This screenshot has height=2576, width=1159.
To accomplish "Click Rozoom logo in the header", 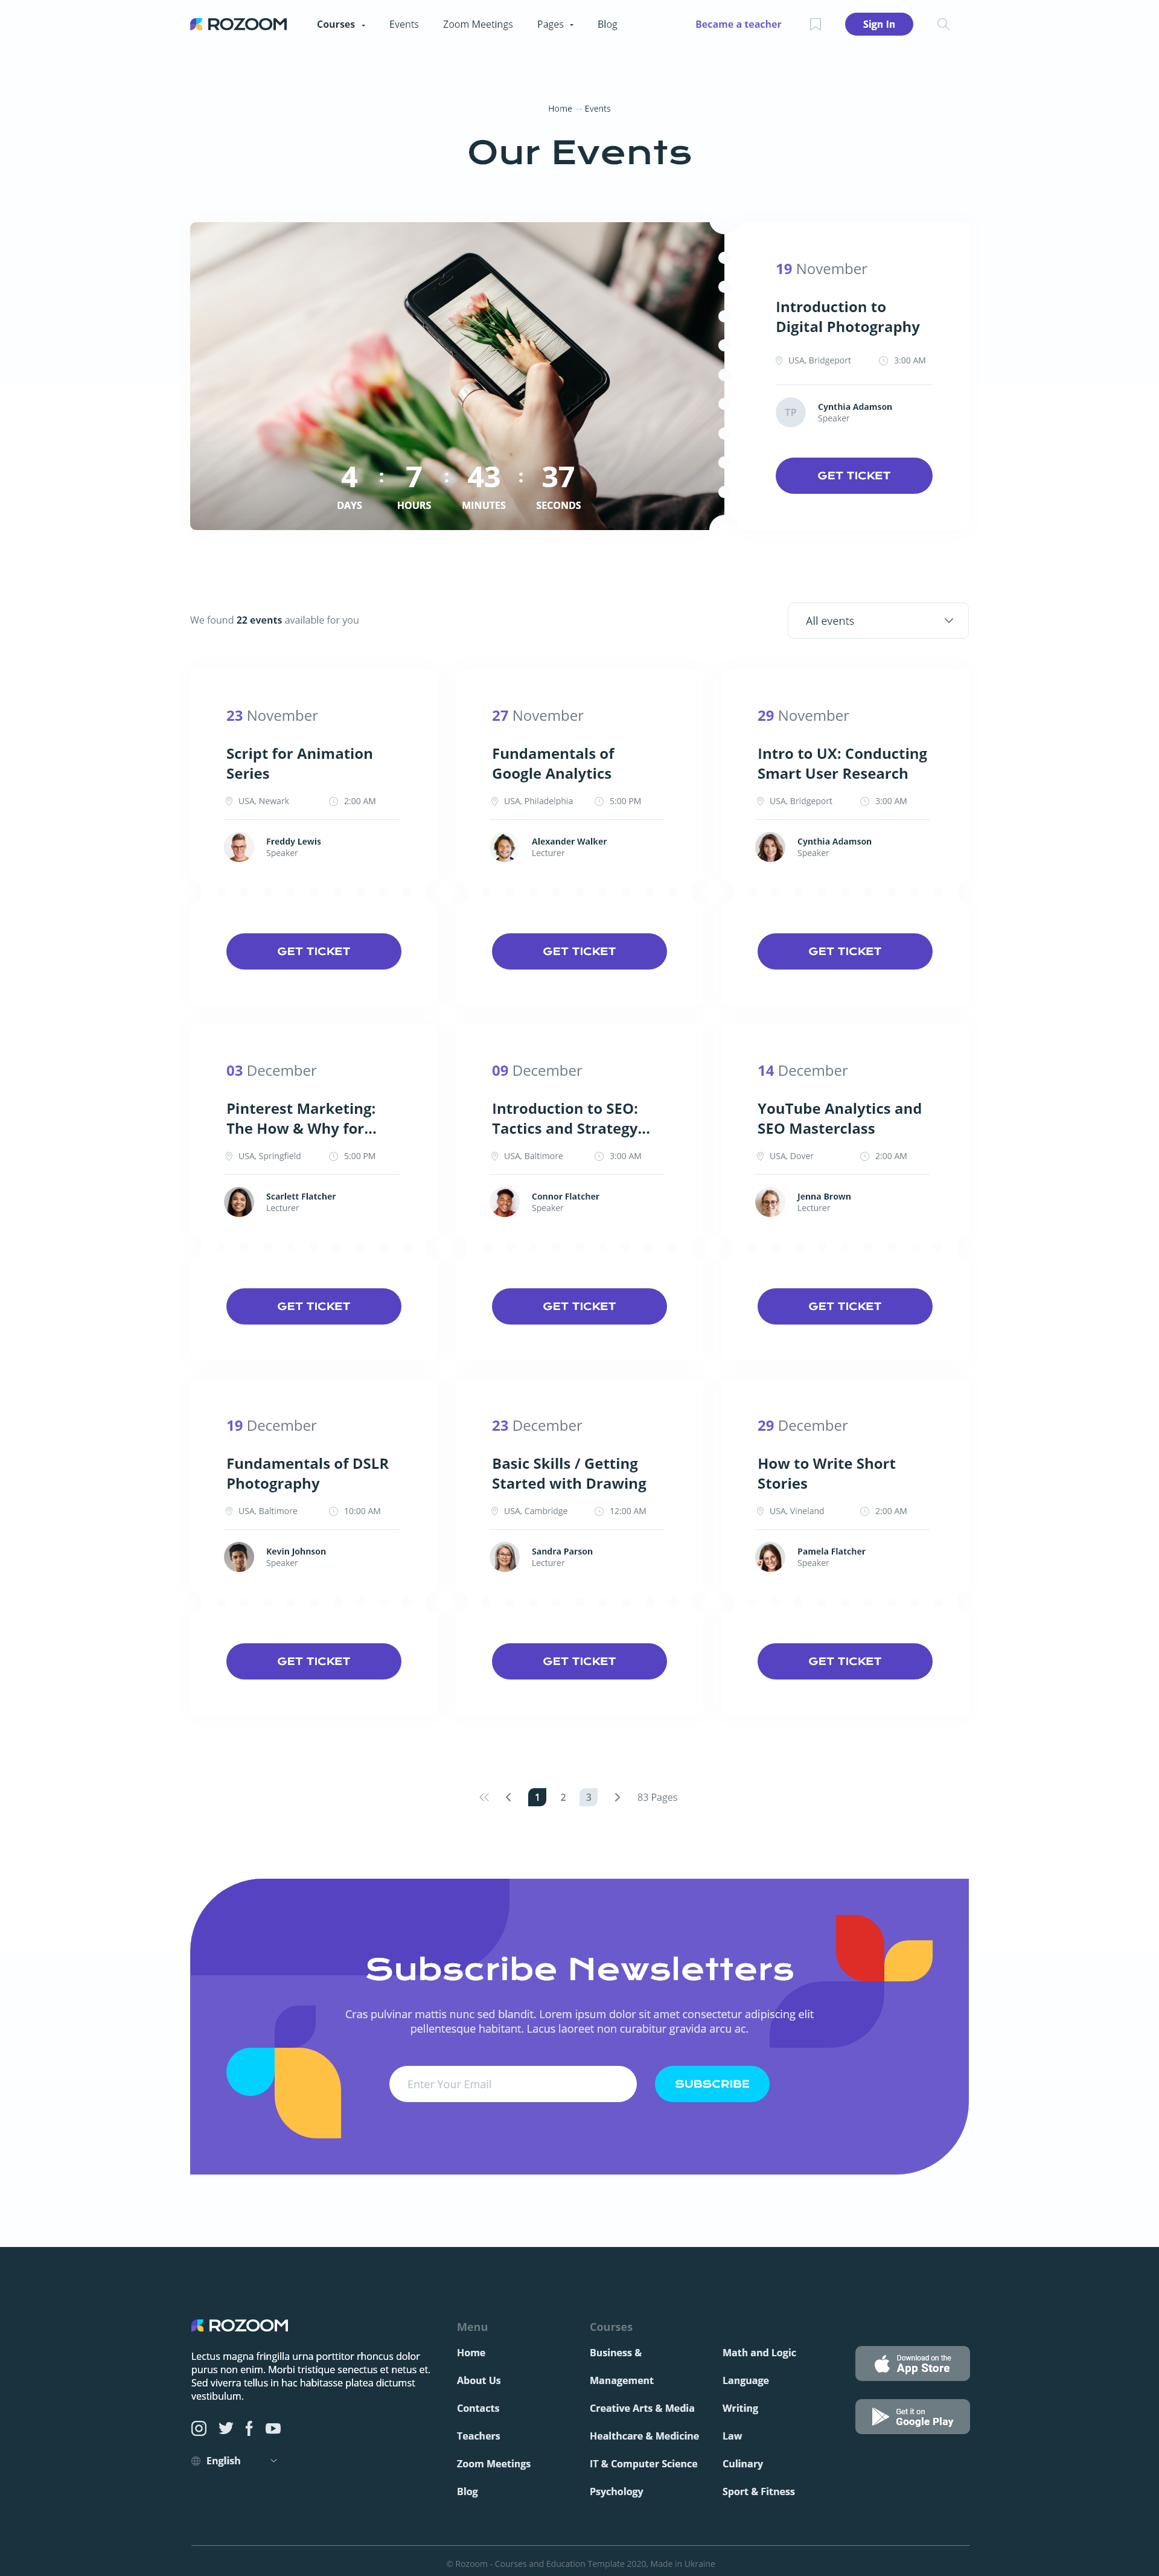I will [239, 24].
